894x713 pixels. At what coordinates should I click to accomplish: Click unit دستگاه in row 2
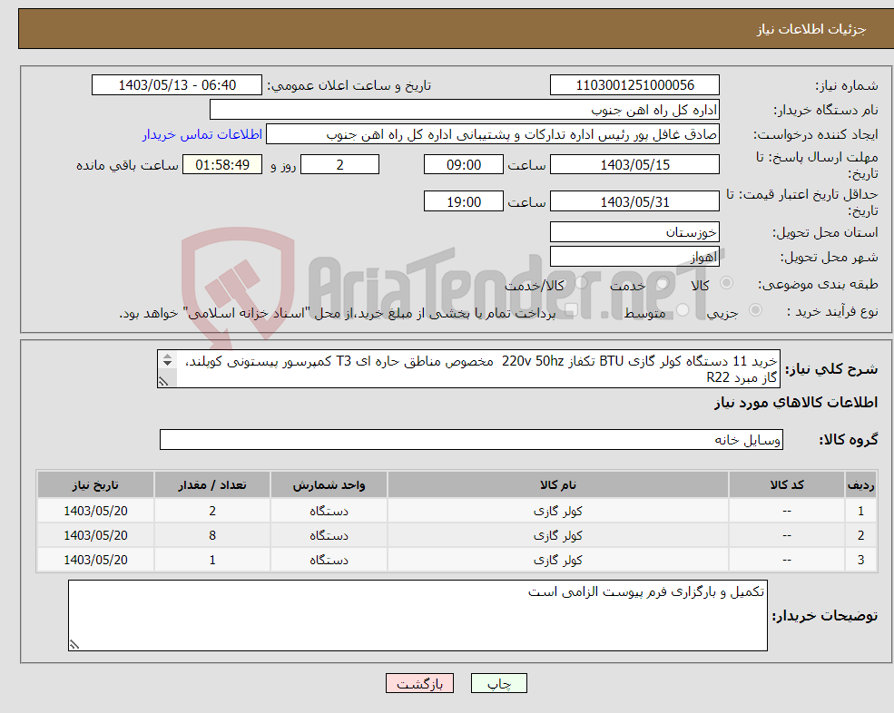tap(329, 535)
